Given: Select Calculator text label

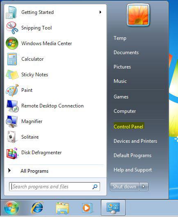Looking at the screenshot, I should (x=32, y=59).
